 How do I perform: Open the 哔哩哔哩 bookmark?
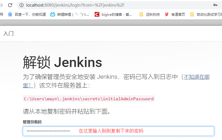[70, 14]
